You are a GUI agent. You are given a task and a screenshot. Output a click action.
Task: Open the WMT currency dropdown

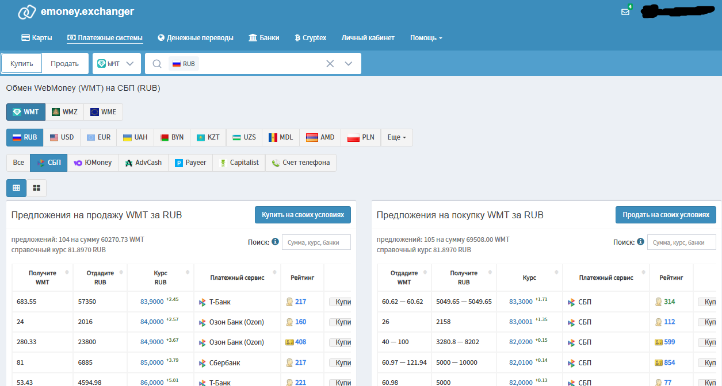tap(116, 64)
